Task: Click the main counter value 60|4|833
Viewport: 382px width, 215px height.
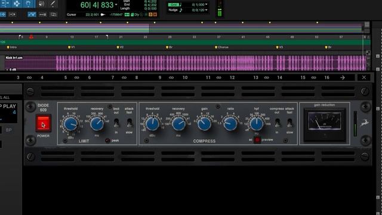Action: (97, 5)
